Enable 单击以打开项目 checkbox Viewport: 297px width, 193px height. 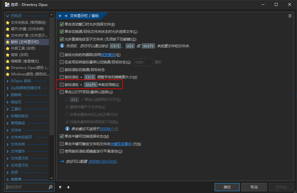pyautogui.click(x=62, y=92)
